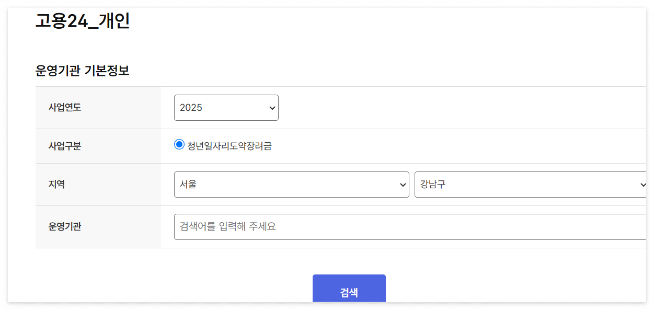Click the 고용24_개인 page title

pos(81,22)
